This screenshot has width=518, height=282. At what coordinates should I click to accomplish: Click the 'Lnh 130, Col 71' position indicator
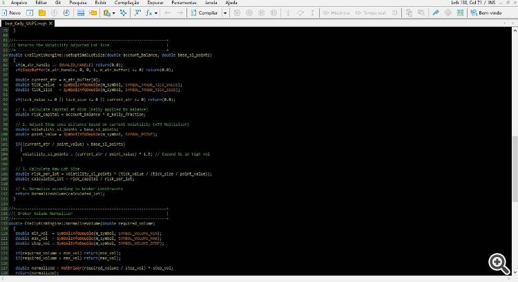click(x=466, y=3)
